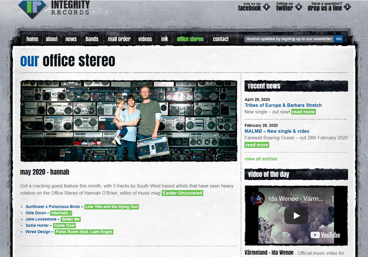Open Panic Room (feat. Liam Engel) link

click(x=84, y=232)
